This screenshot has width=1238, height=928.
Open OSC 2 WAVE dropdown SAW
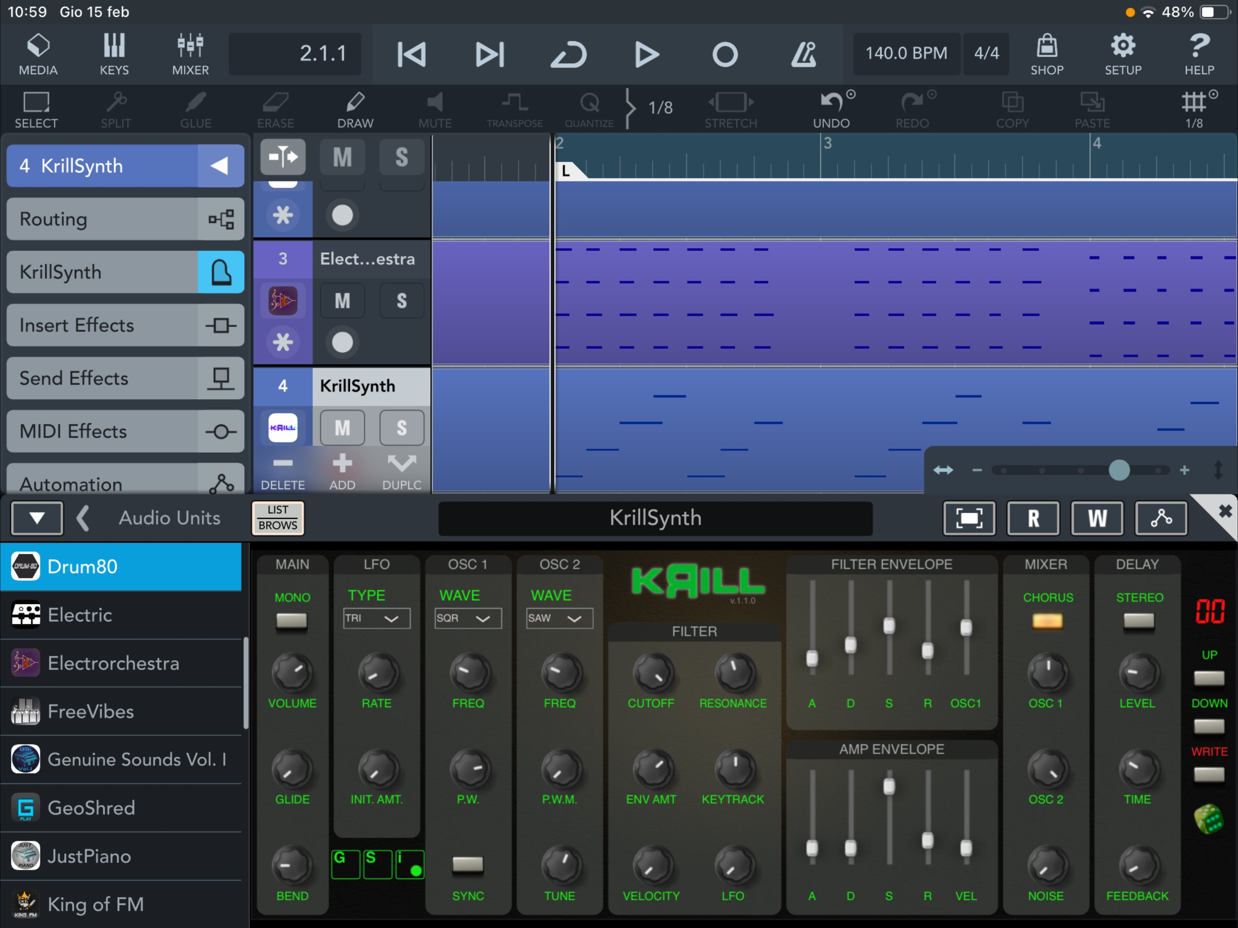[560, 618]
